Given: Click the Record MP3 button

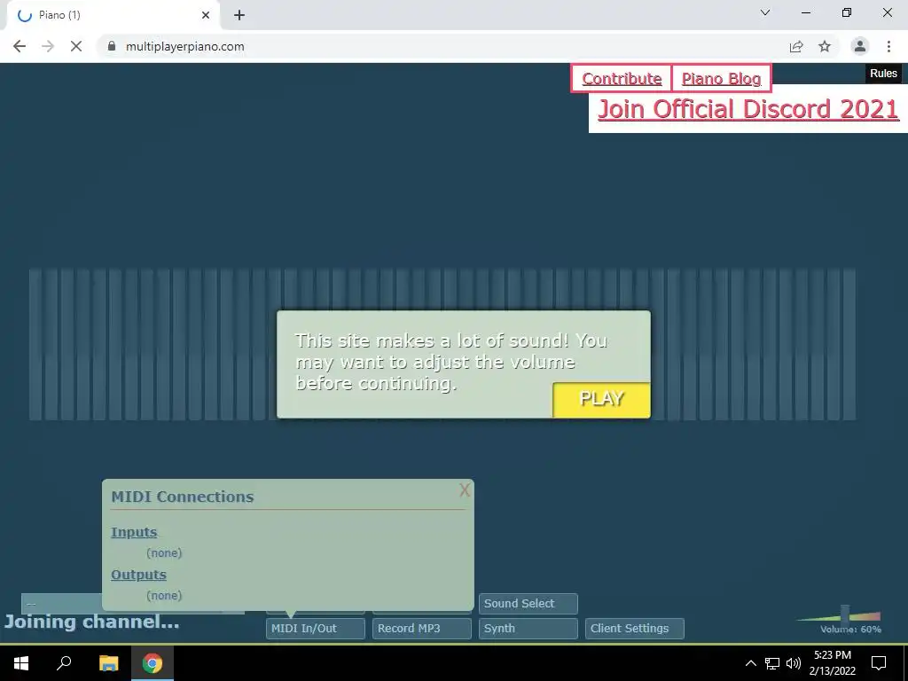Looking at the screenshot, I should 421,629.
